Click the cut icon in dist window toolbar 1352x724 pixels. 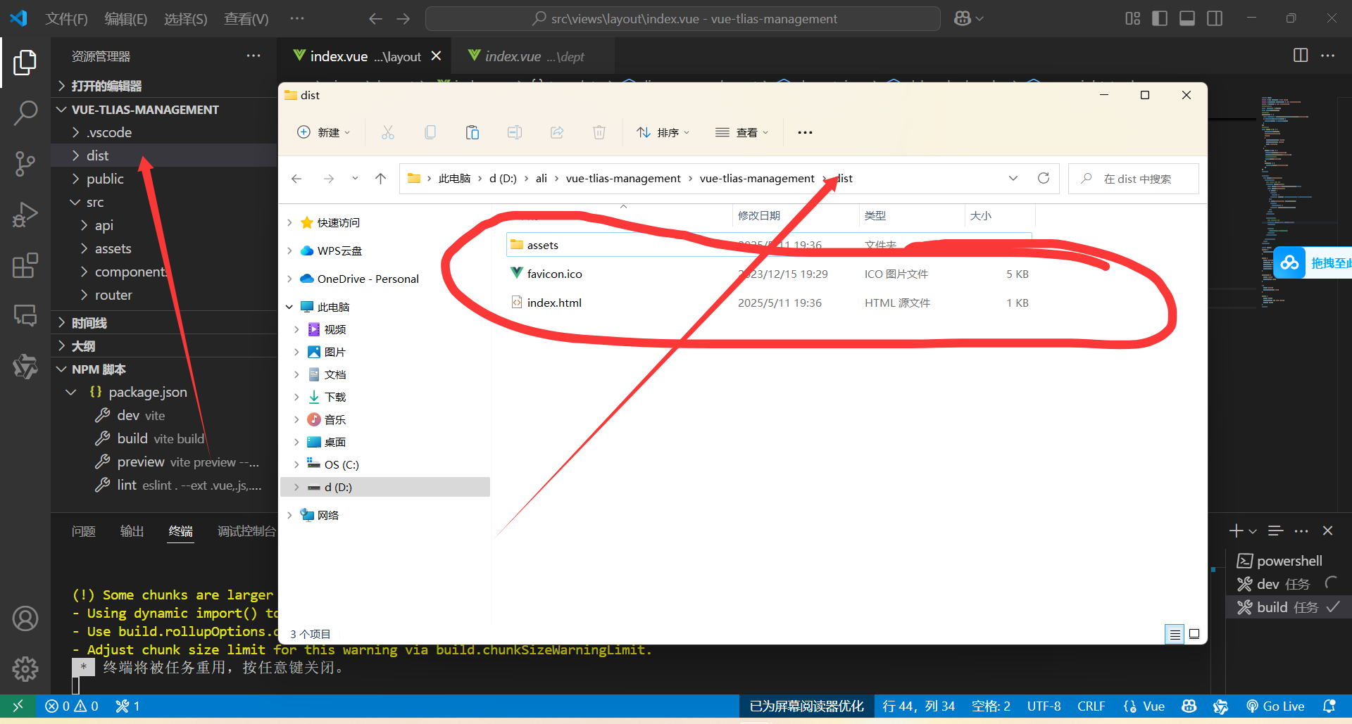pos(388,132)
